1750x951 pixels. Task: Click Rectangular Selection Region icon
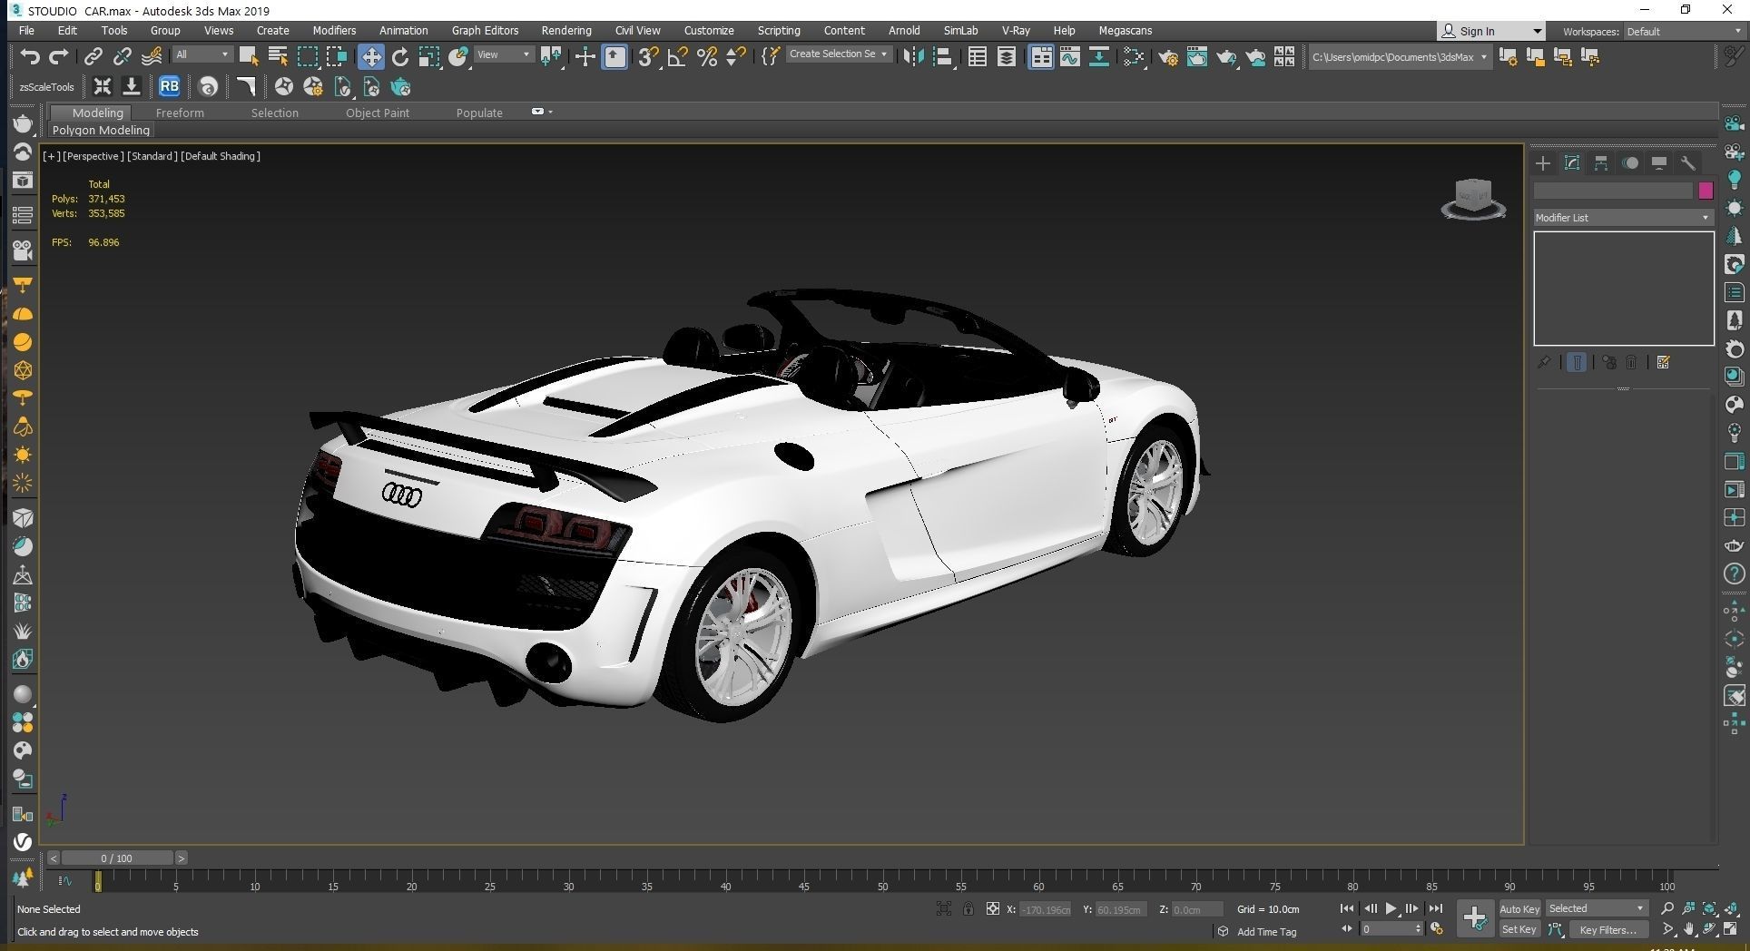[308, 56]
